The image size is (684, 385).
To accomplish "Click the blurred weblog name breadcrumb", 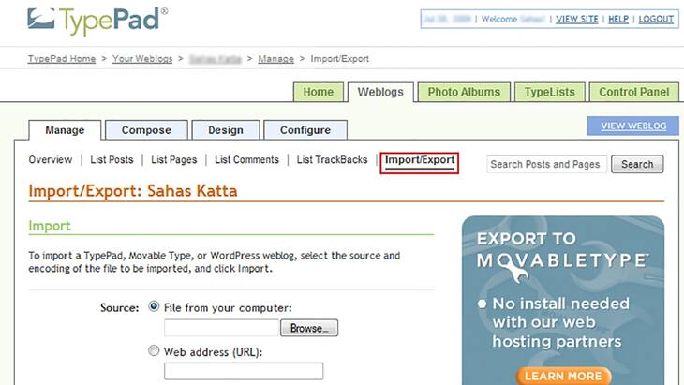I will 216,59.
